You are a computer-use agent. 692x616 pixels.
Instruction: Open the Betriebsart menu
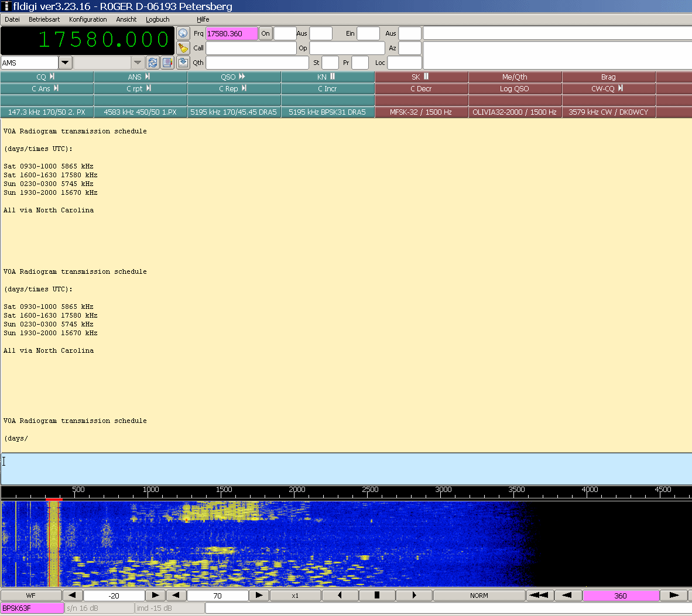(44, 19)
